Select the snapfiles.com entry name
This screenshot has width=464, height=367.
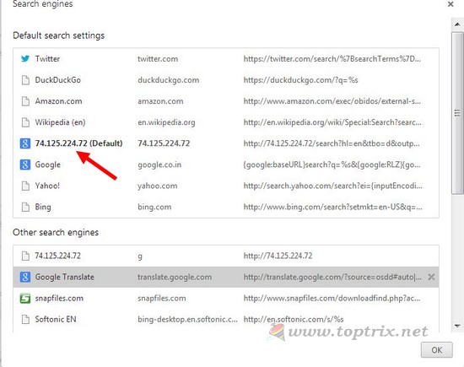pyautogui.click(x=59, y=299)
